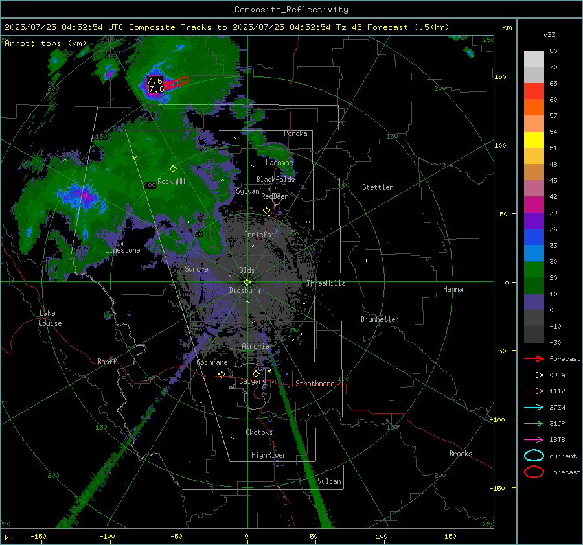Select the orange 111V track arrow
Image resolution: width=583 pixels, height=545 pixels.
point(534,391)
